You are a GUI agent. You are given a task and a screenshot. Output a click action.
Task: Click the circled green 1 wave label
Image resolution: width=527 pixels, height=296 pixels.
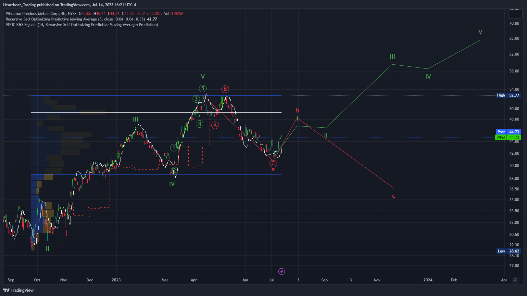tap(174, 148)
